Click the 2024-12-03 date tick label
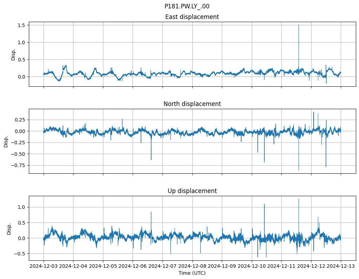 coord(44,266)
